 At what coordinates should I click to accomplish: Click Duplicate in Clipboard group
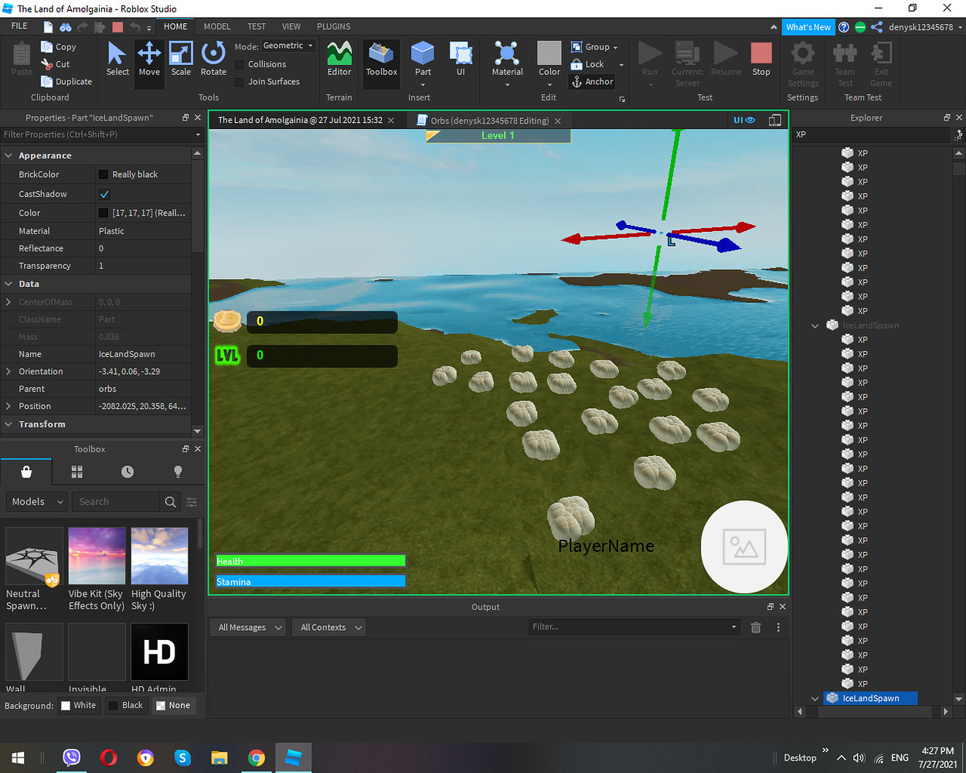pos(66,82)
